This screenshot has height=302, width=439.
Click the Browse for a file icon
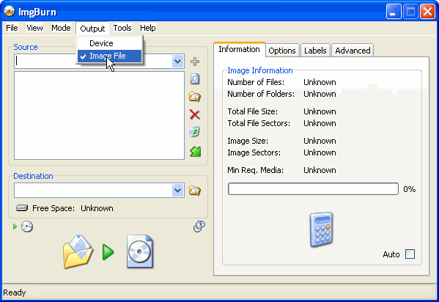195,79
